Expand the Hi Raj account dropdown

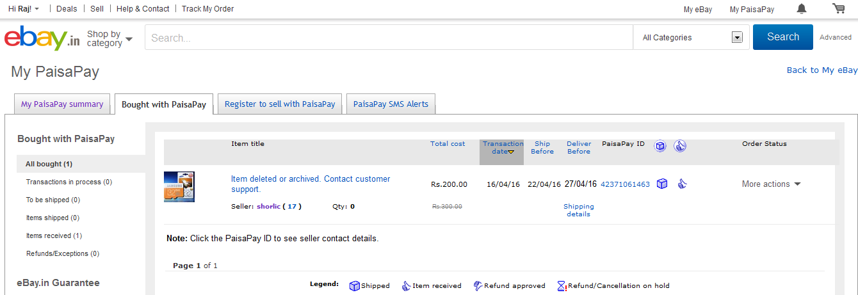point(23,9)
